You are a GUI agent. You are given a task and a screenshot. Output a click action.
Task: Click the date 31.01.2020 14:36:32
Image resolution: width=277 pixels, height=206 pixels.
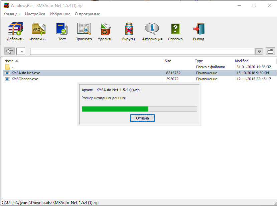coord(254,67)
